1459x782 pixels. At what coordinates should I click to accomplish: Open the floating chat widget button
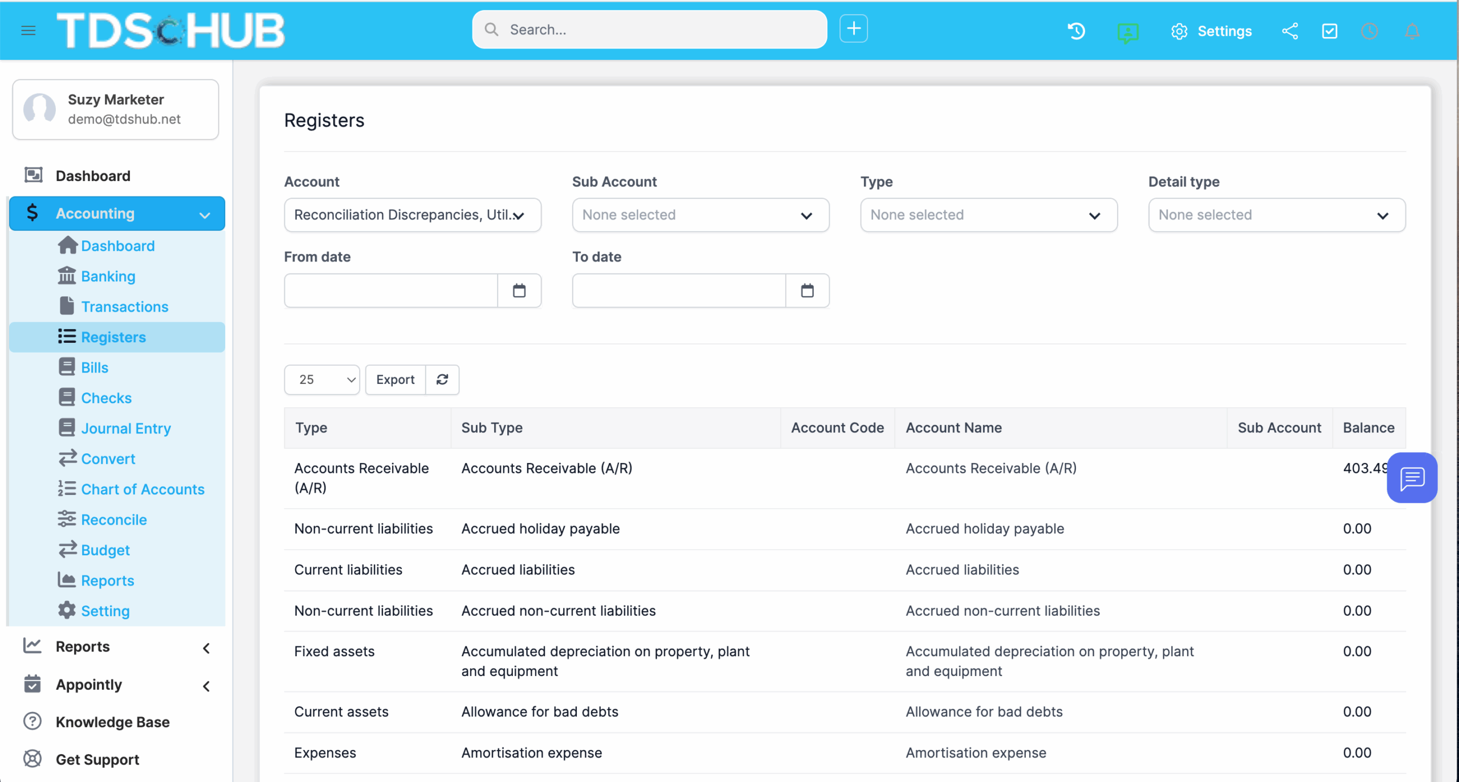coord(1412,478)
